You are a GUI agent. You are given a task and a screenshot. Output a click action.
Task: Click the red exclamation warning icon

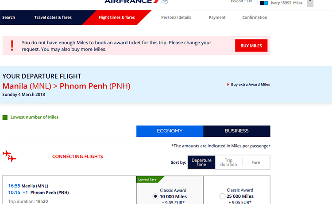point(12,46)
